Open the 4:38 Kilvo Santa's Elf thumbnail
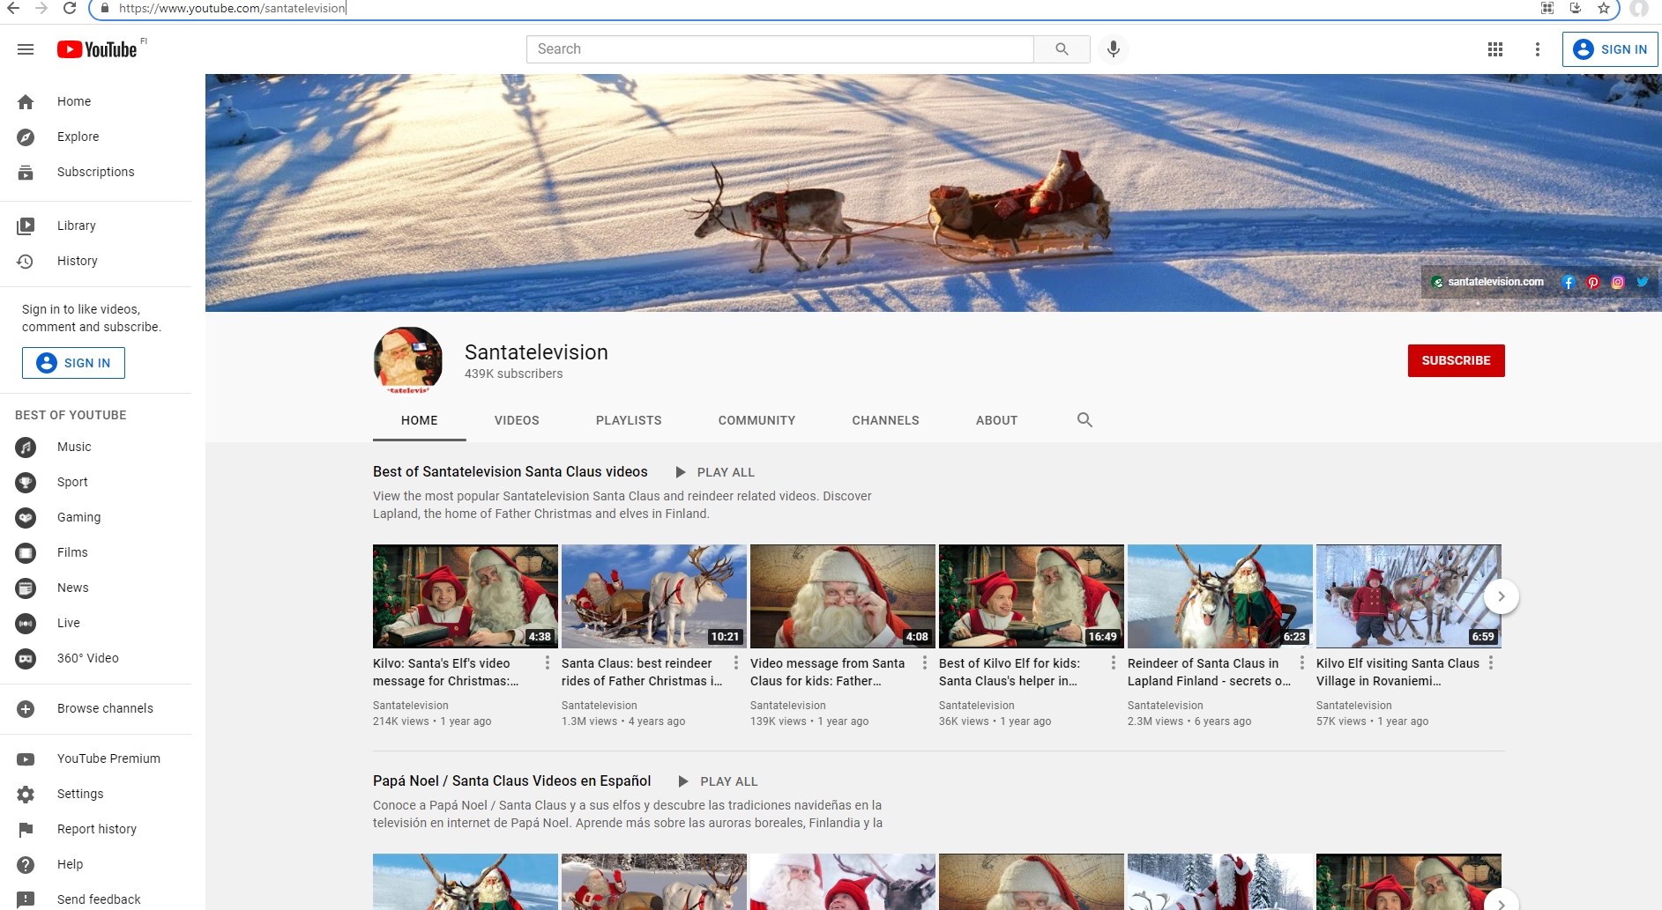Viewport: 1662px width, 910px height. click(466, 596)
